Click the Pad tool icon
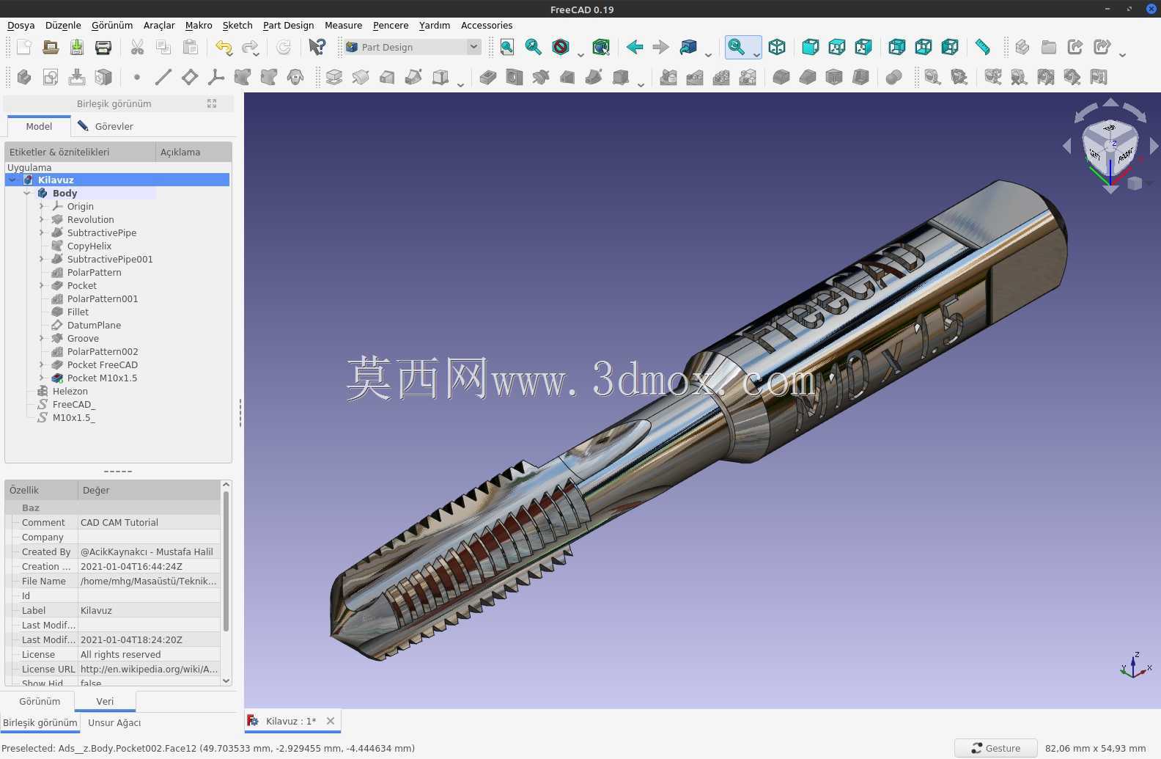 pyautogui.click(x=334, y=77)
